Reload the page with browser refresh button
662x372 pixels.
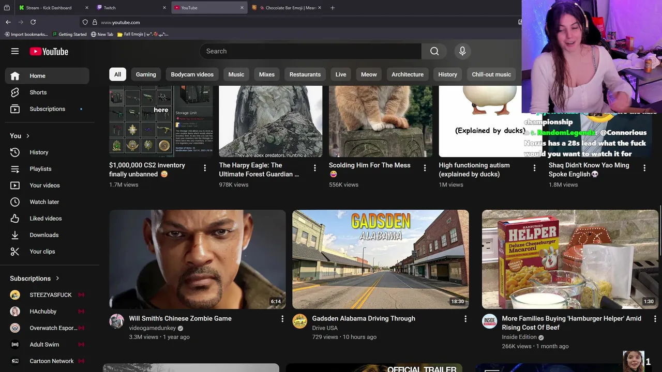[x=33, y=22]
